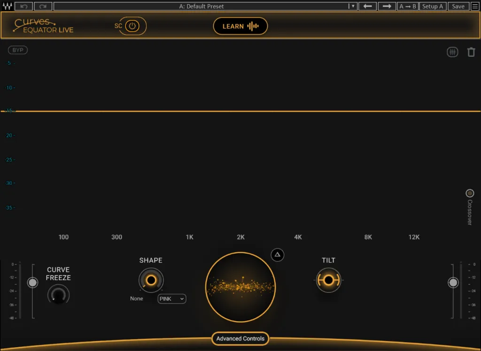
Task: Open the hamburger menu in the top-right corner
Action: [475, 6]
